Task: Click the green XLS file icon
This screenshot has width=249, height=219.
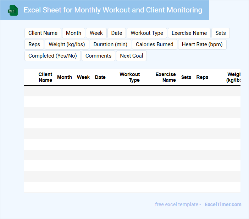Action: click(13, 10)
